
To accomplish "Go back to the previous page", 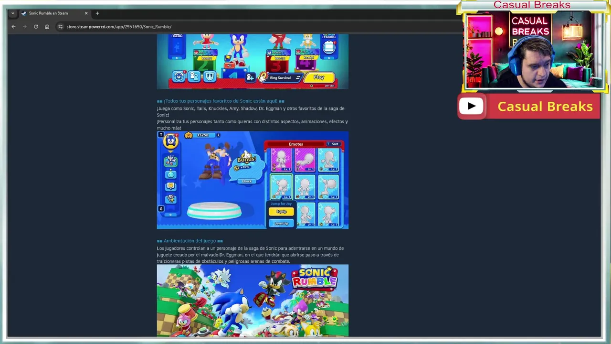I will (13, 27).
